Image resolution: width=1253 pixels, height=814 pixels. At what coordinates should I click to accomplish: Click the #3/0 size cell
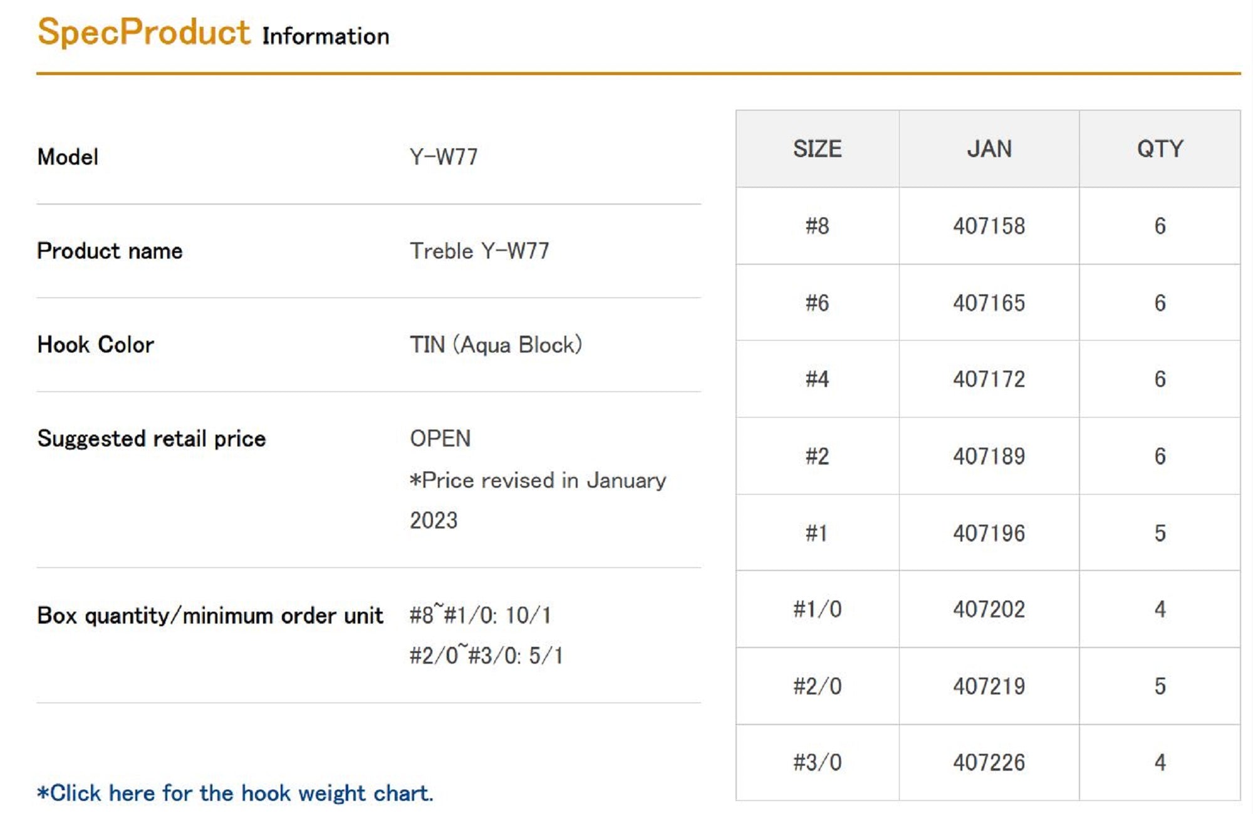click(x=817, y=763)
